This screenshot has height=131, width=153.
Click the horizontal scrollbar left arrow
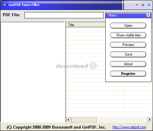pos(69,120)
